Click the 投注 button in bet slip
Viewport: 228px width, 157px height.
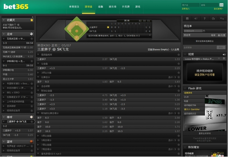tap(221, 47)
